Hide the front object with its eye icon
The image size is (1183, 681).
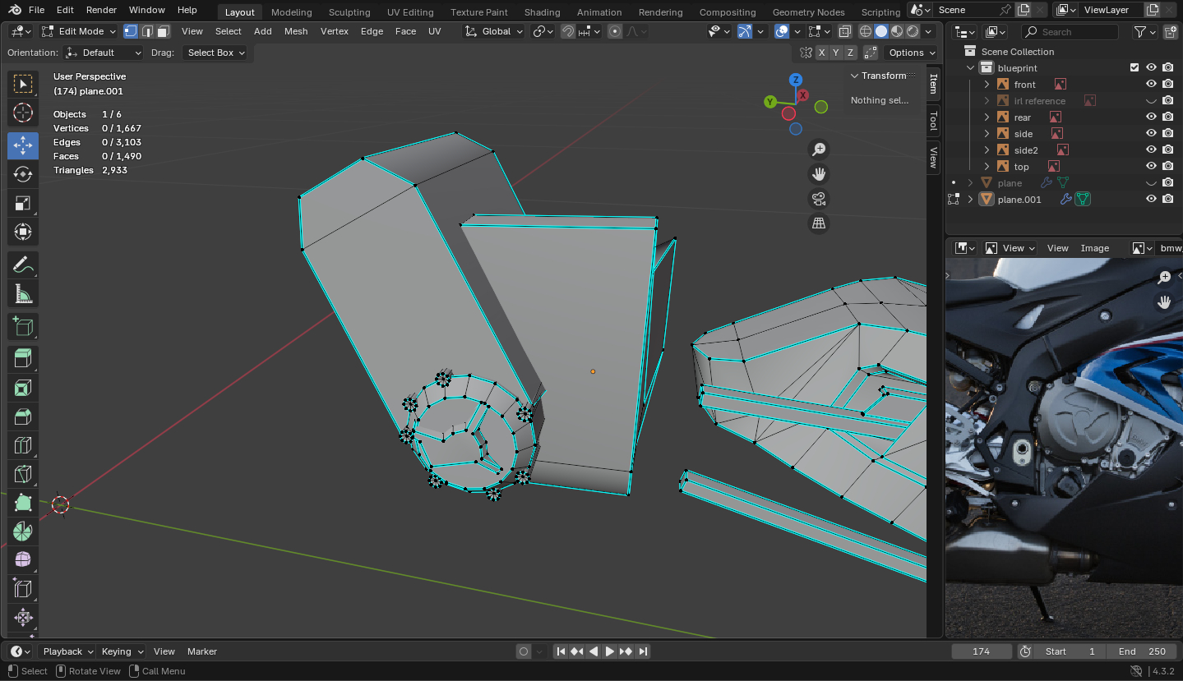tap(1151, 85)
